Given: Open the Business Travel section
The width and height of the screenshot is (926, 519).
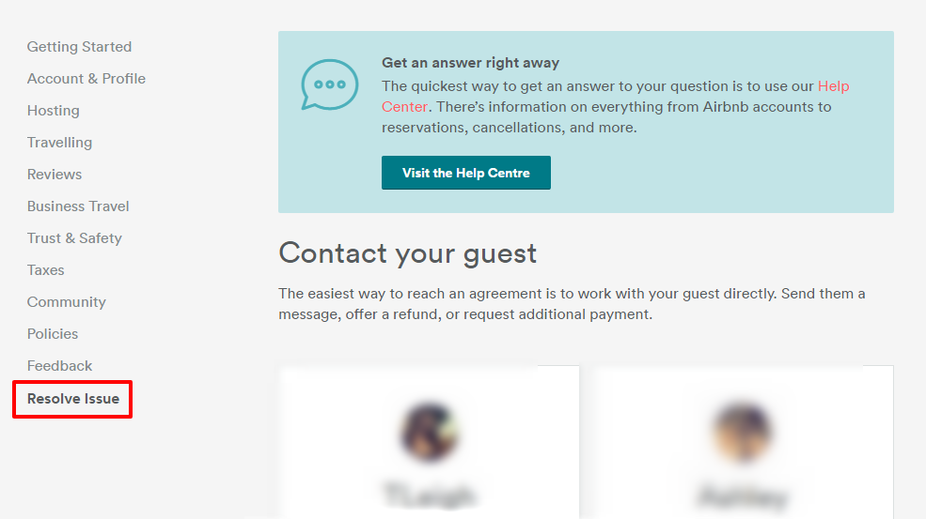Looking at the screenshot, I should coord(78,206).
